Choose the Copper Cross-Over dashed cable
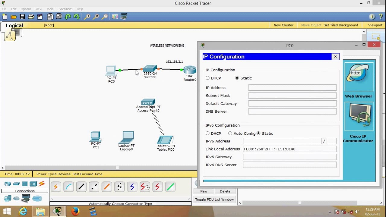This screenshot has height=217, width=386. coord(94,187)
